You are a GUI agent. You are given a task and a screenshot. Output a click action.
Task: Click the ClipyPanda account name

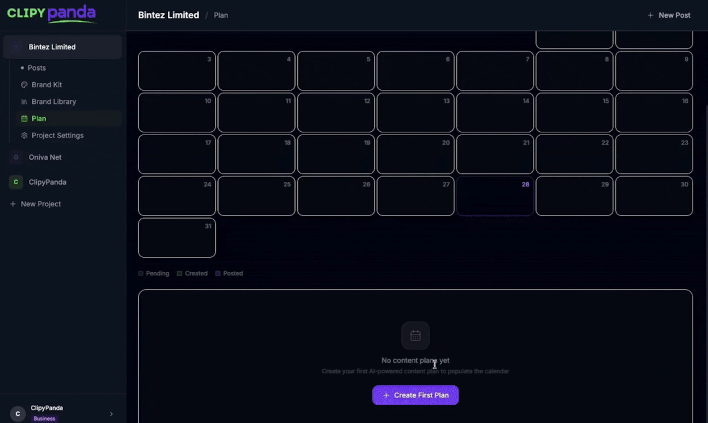tap(46, 408)
